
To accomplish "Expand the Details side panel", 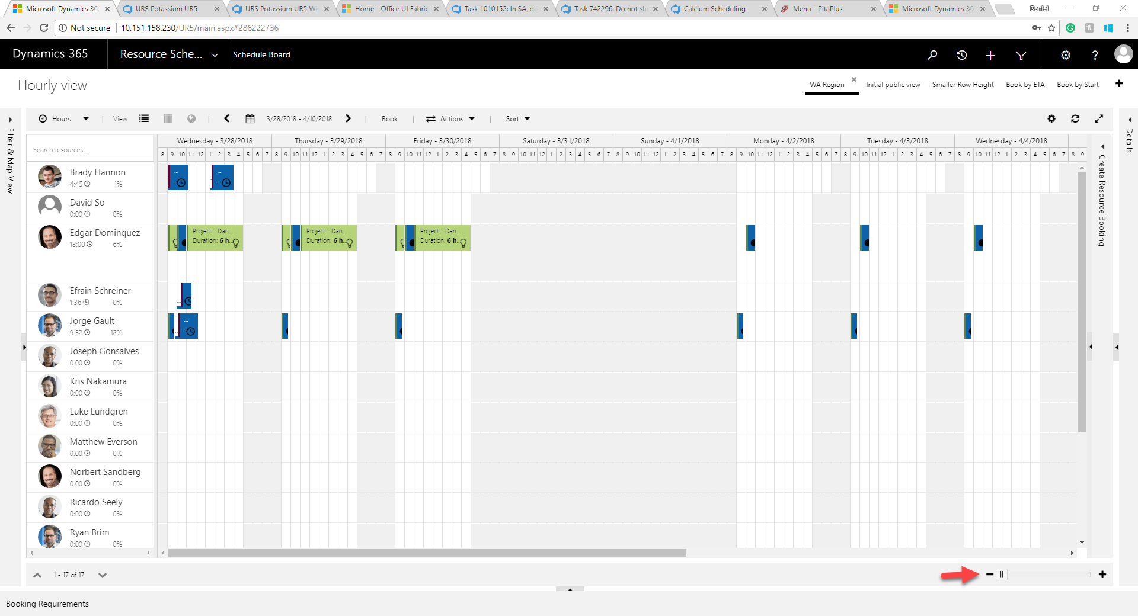I will 1130,120.
